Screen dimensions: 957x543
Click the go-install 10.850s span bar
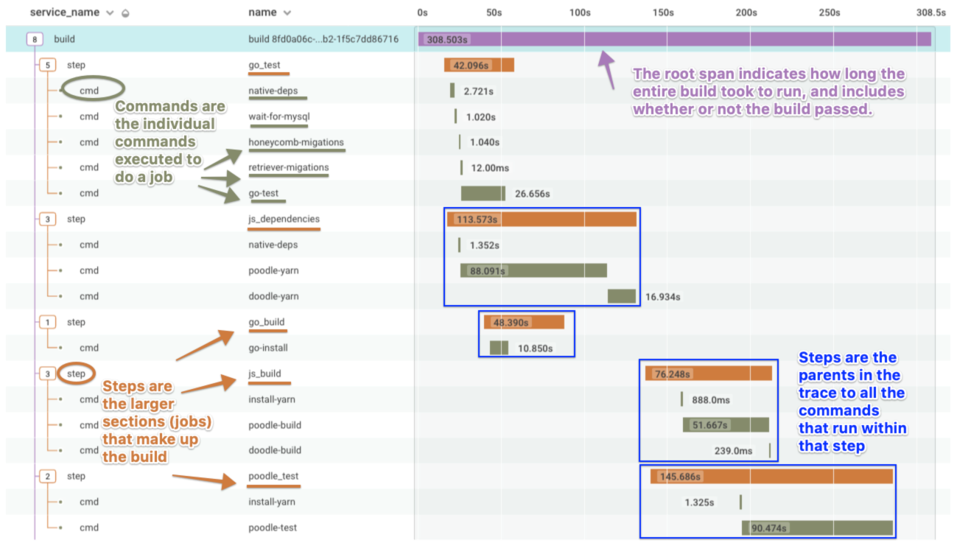point(499,348)
